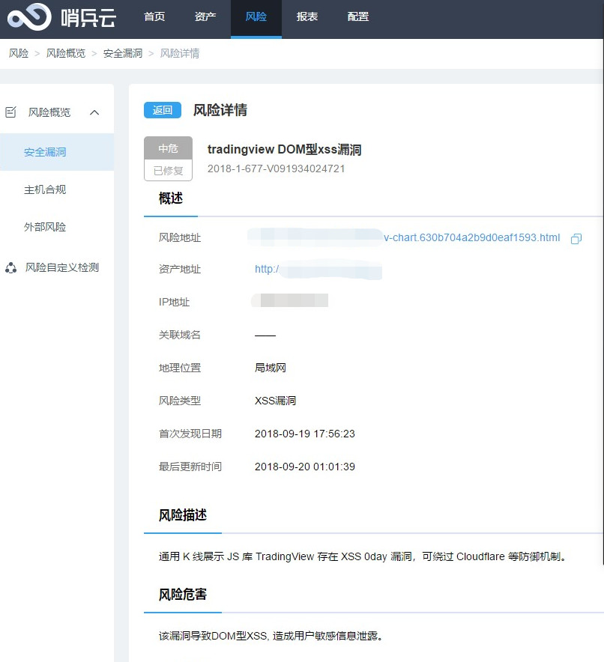Click the blurred IP地址 value
This screenshot has width=604, height=662.
pos(290,300)
